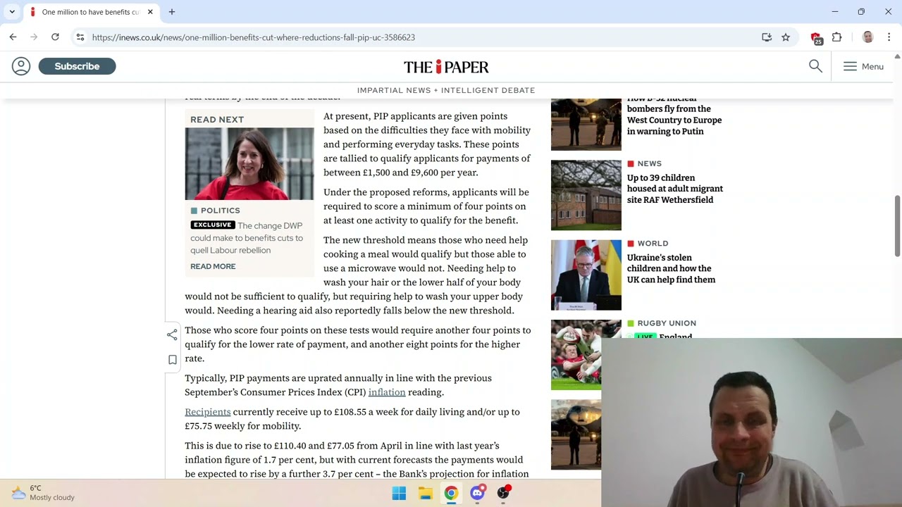Reload the current page
The width and height of the screenshot is (902, 507).
(55, 37)
